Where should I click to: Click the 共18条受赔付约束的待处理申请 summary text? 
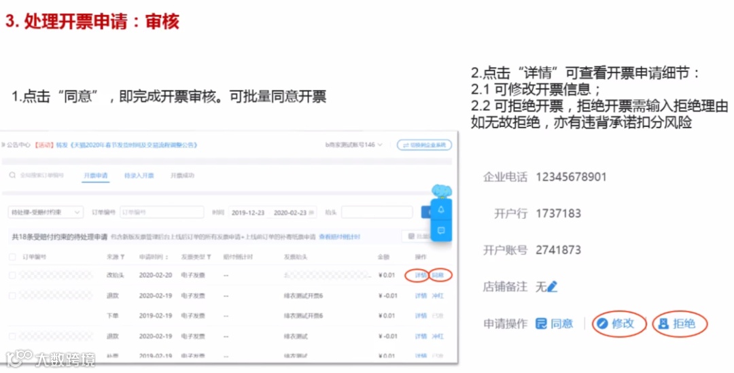(x=59, y=237)
